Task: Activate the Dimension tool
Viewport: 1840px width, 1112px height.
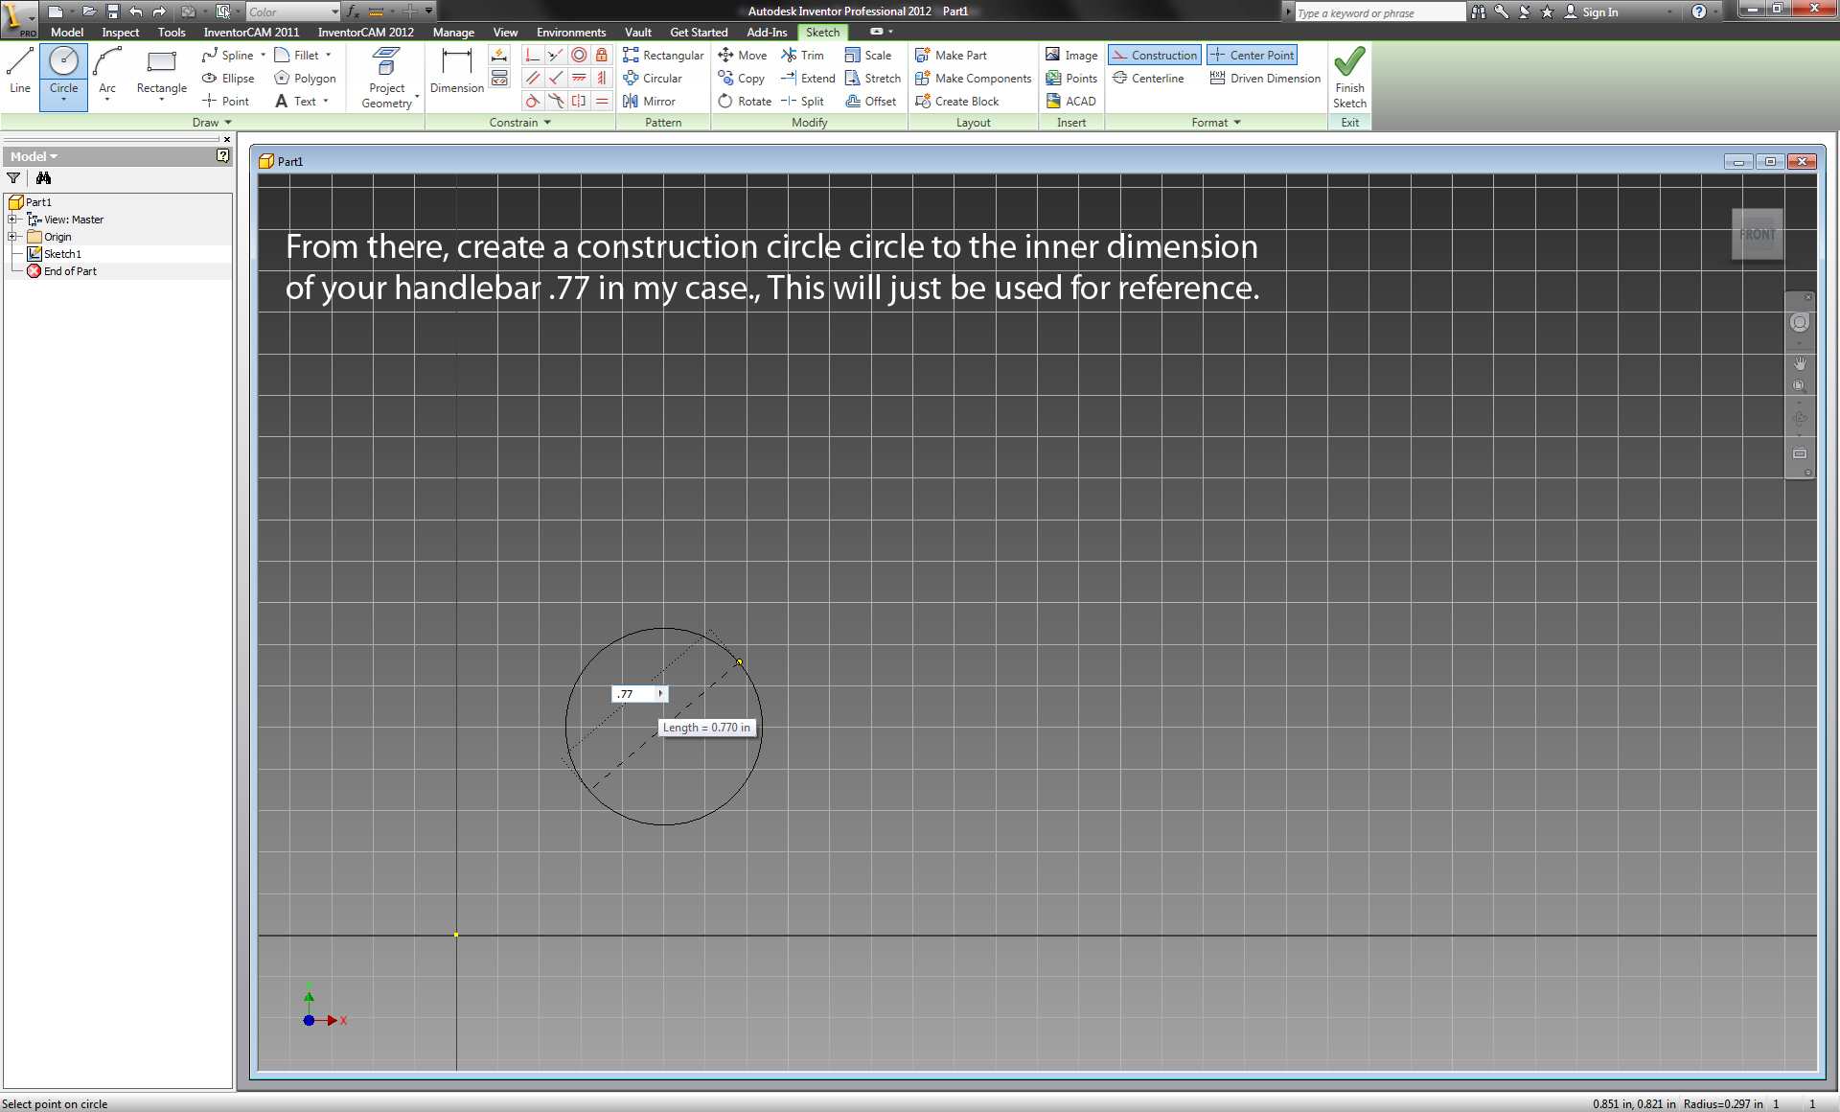Action: click(457, 72)
